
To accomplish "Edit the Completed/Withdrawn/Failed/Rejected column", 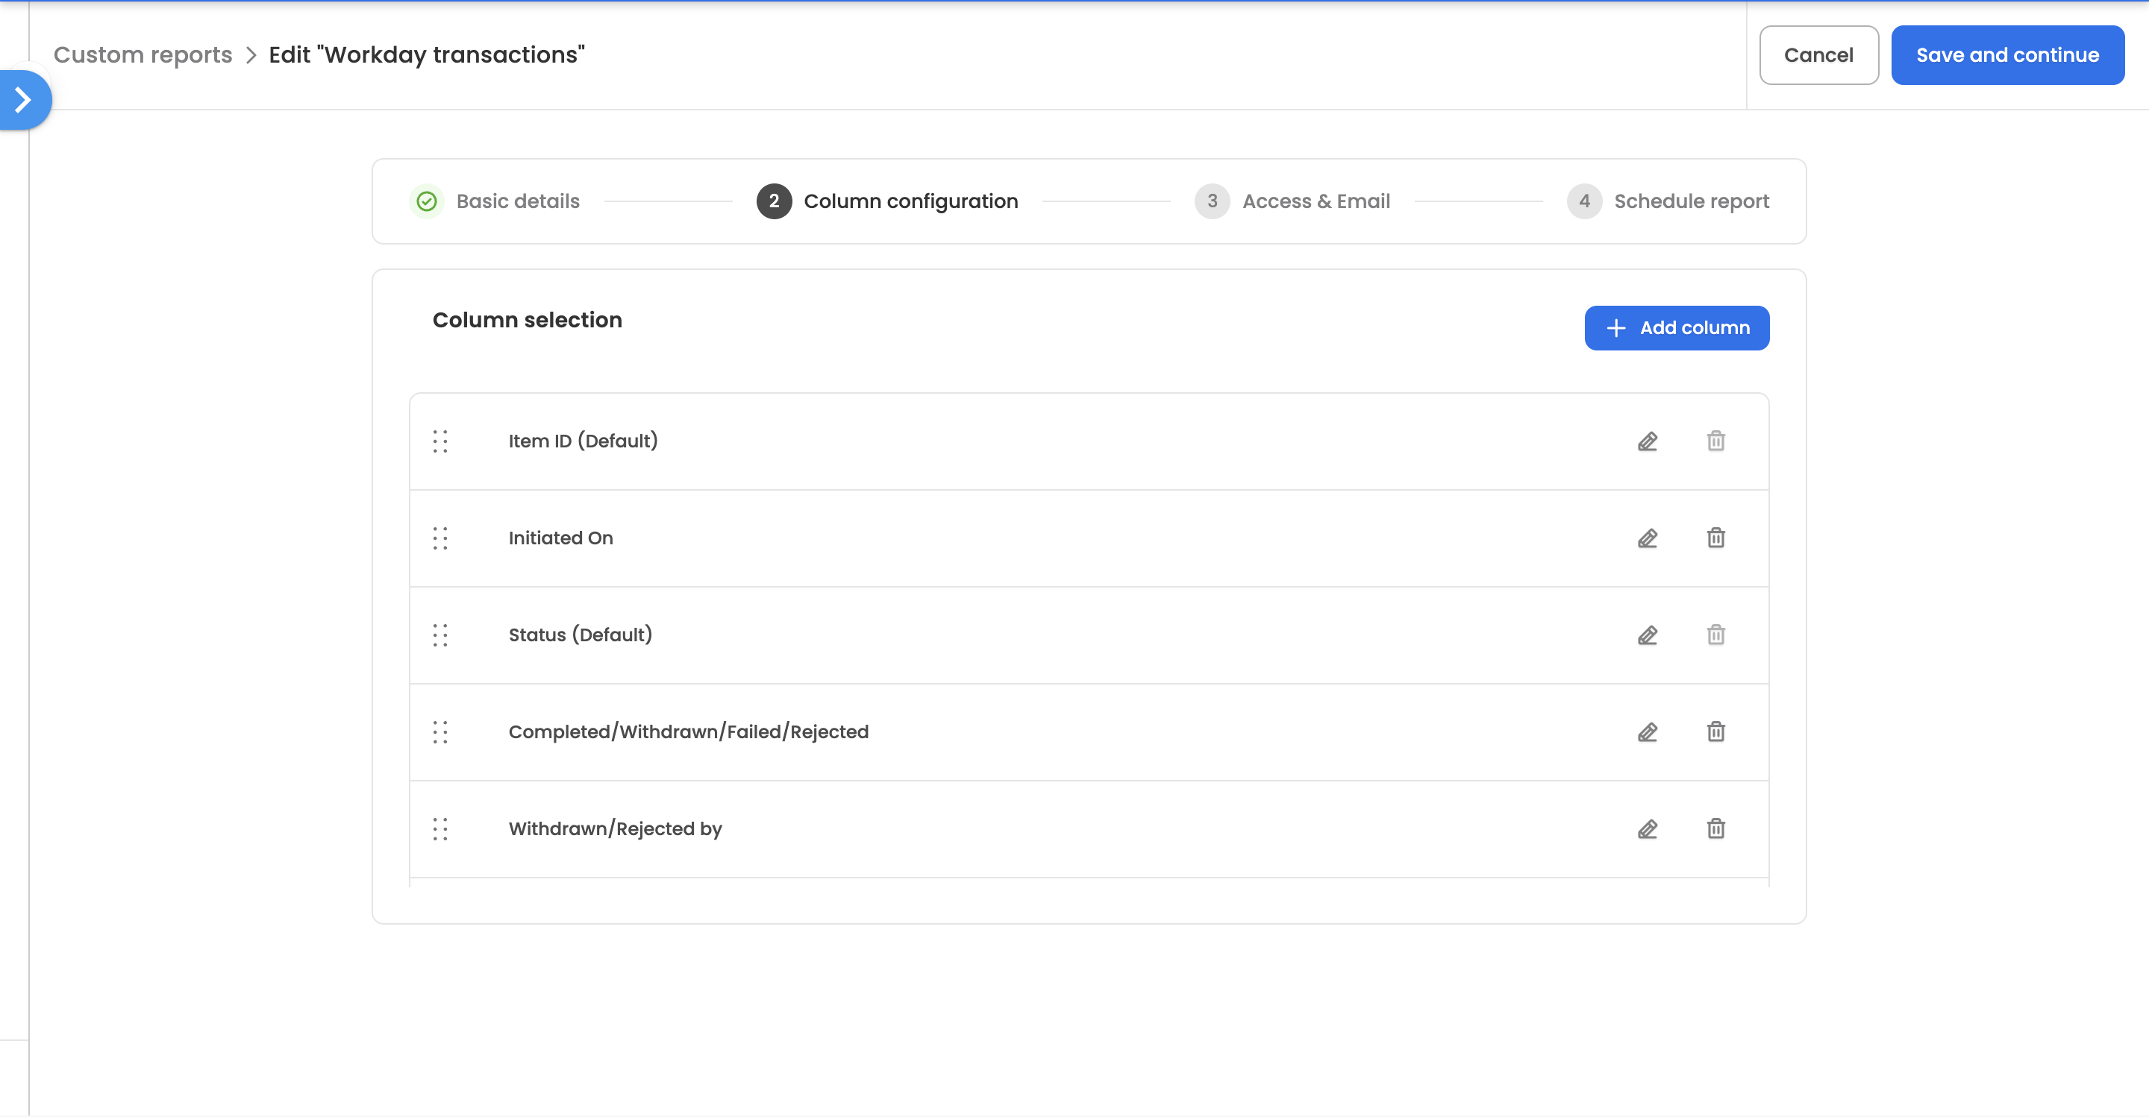I will [1647, 732].
